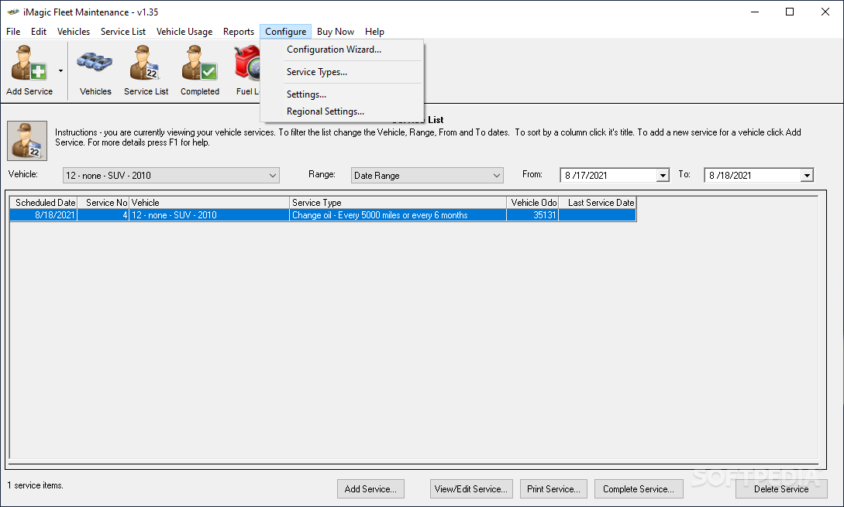Click the Add Service button at bottom
The height and width of the screenshot is (507, 844).
tap(370, 488)
